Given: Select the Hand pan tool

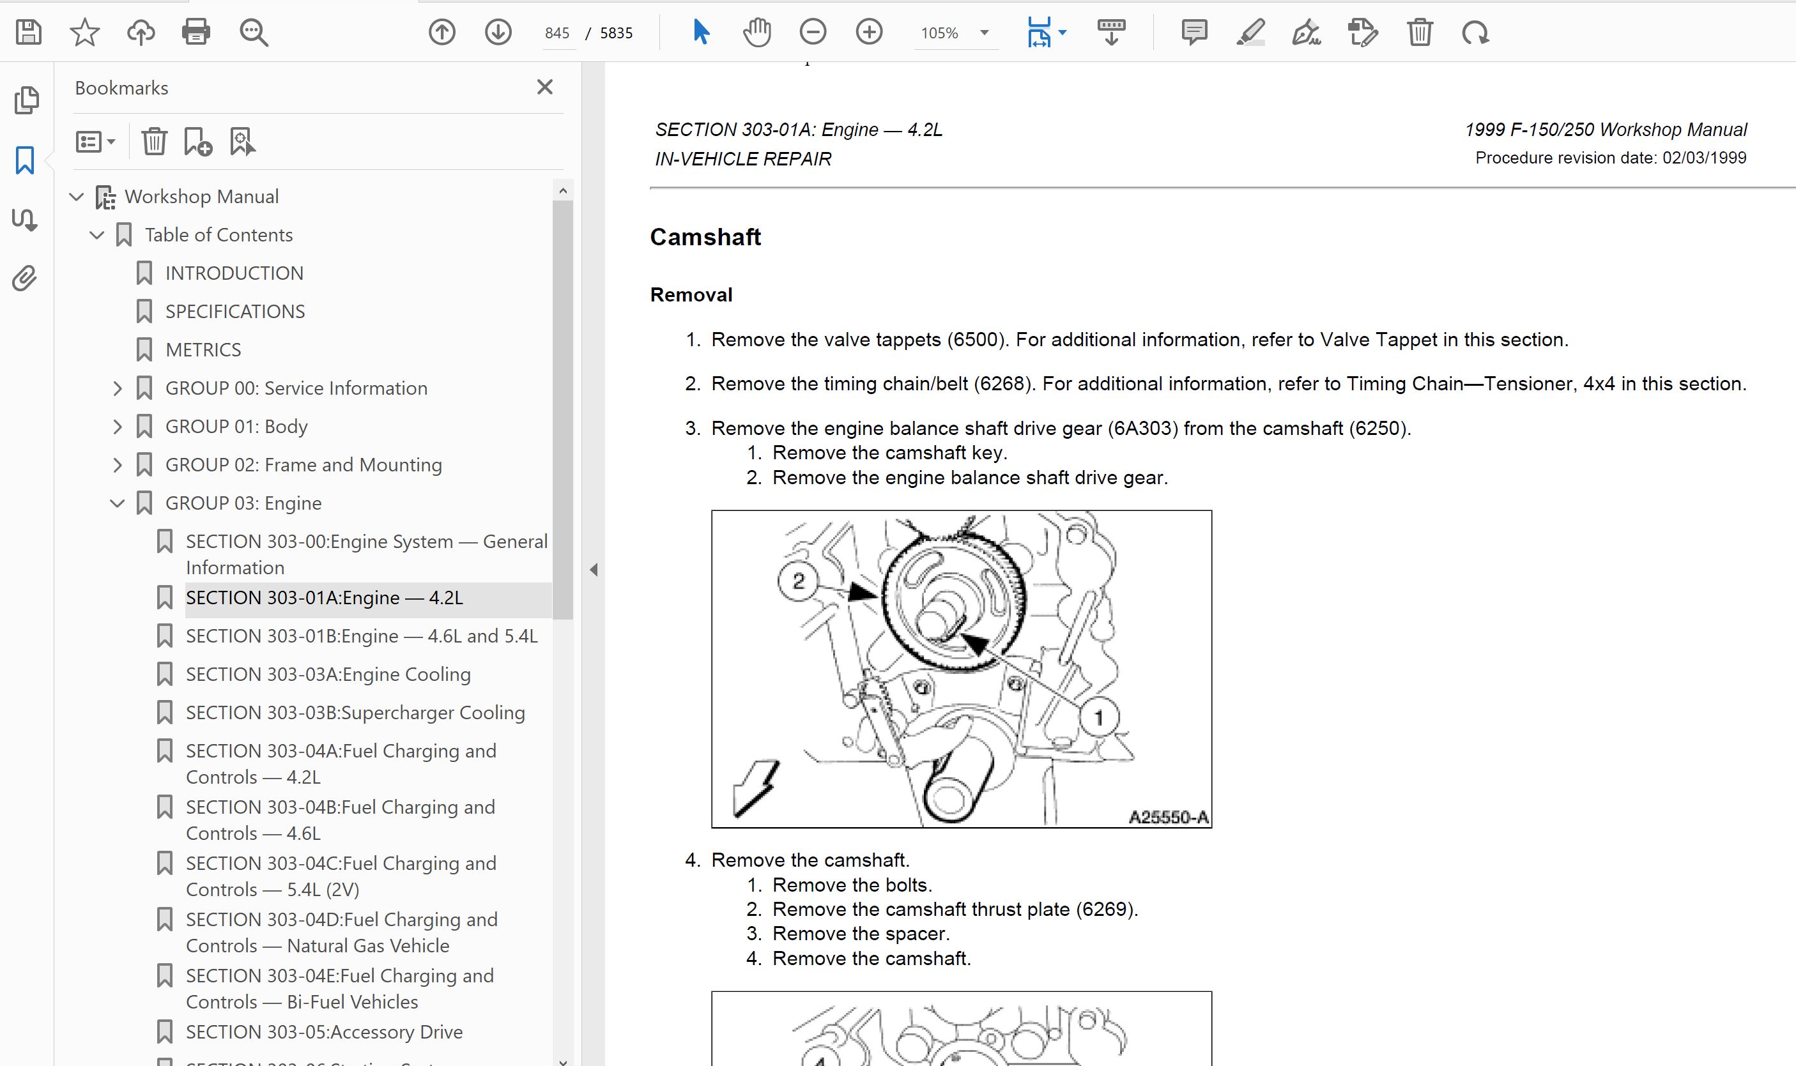Looking at the screenshot, I should tap(756, 33).
